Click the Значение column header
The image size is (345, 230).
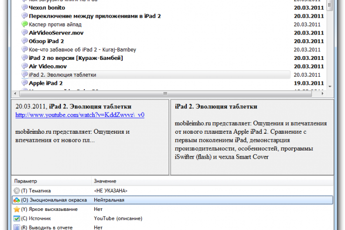212,181
